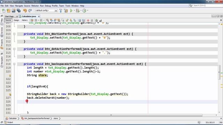This screenshot has width=223, height=125.
Task: Click the New Project toolbar icon
Action: click(x=9, y=10)
